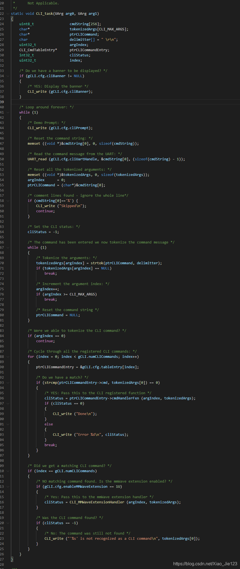Image resolution: width=240 pixels, height=569 pixels.
Task: Click 'ptrCLICommandEntry;' variable declaration
Action: click(x=89, y=50)
